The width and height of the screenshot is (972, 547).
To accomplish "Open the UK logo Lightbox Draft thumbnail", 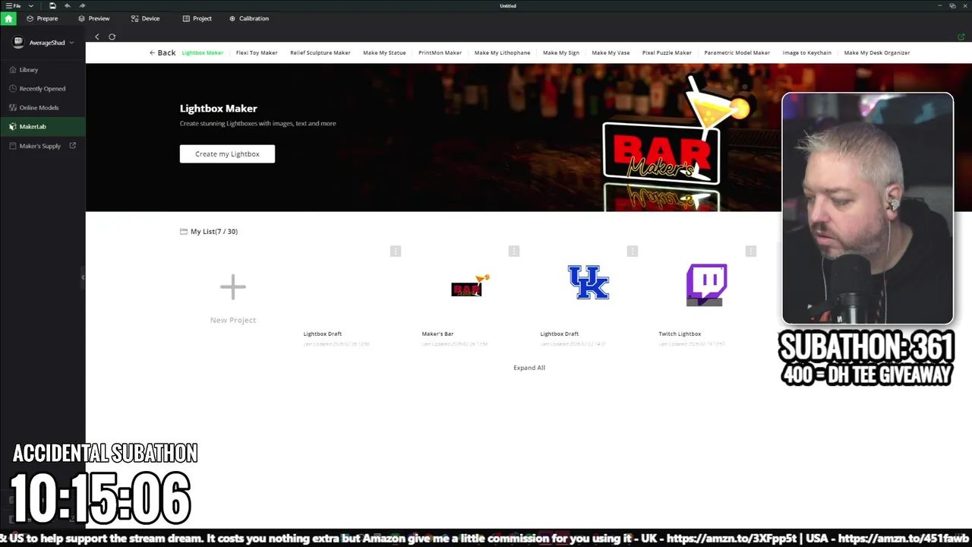I will point(589,282).
